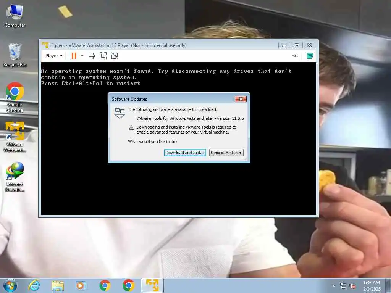
Task: Select the Internet Download Manager desktop shortcut
Action: (x=15, y=177)
